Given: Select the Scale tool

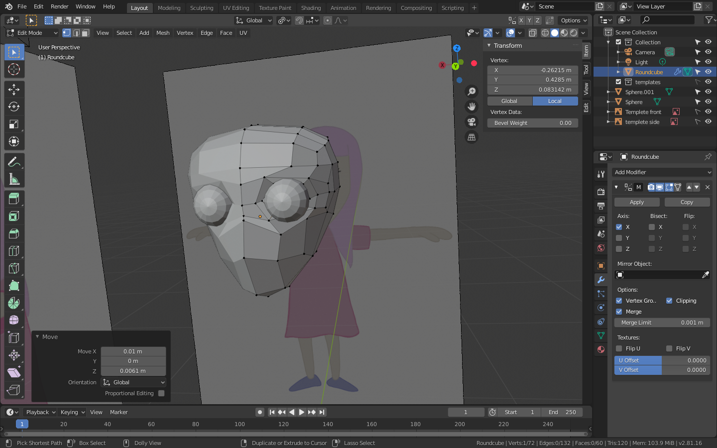Looking at the screenshot, I should 14,124.
